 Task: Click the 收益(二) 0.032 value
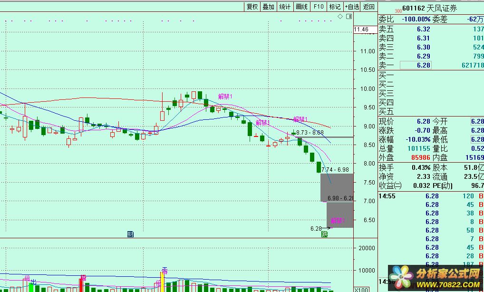[422, 185]
